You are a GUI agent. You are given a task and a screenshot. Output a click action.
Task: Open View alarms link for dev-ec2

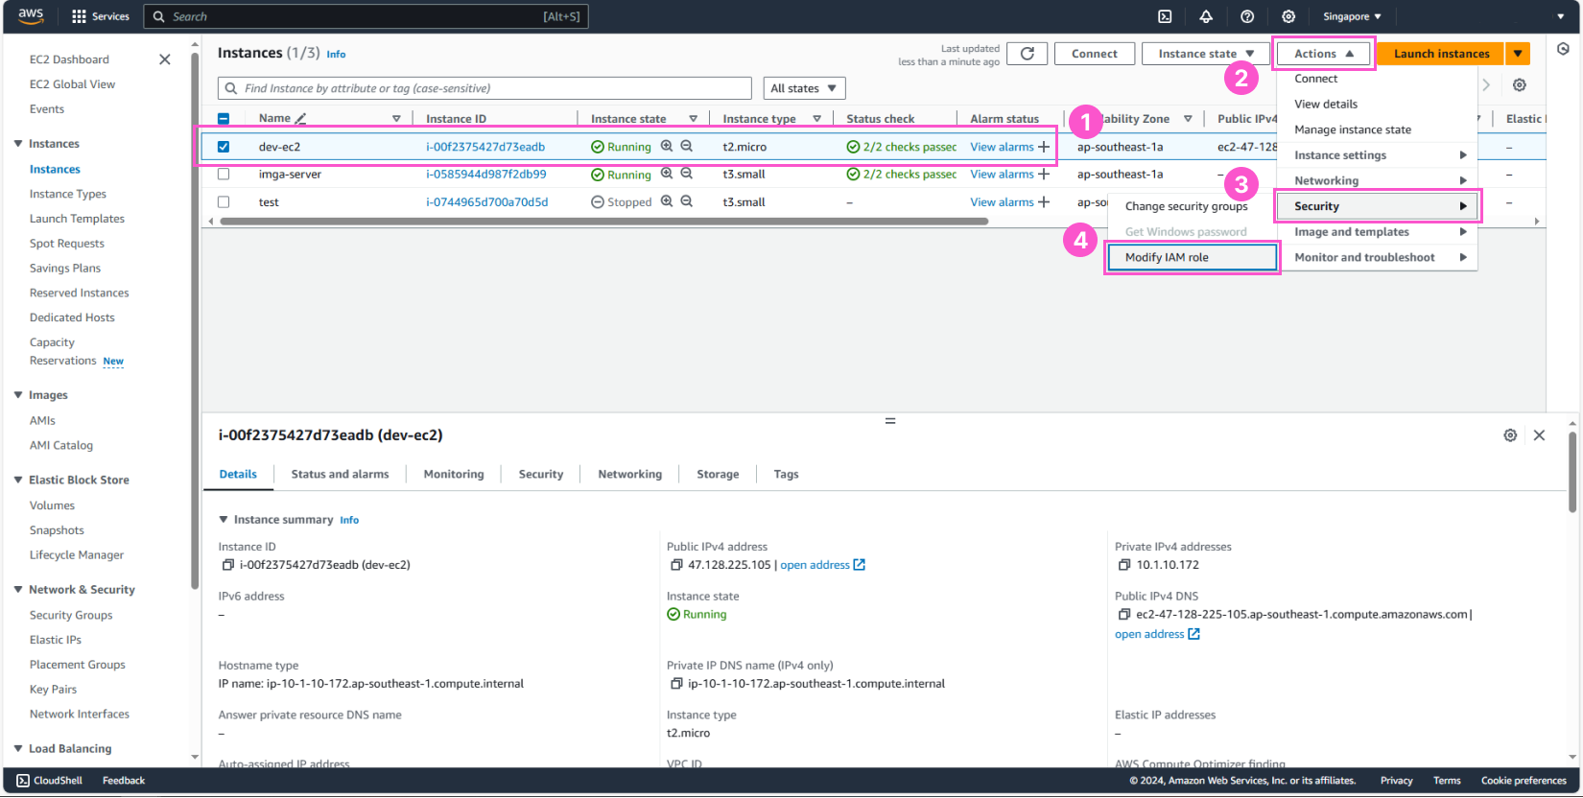tap(1002, 147)
